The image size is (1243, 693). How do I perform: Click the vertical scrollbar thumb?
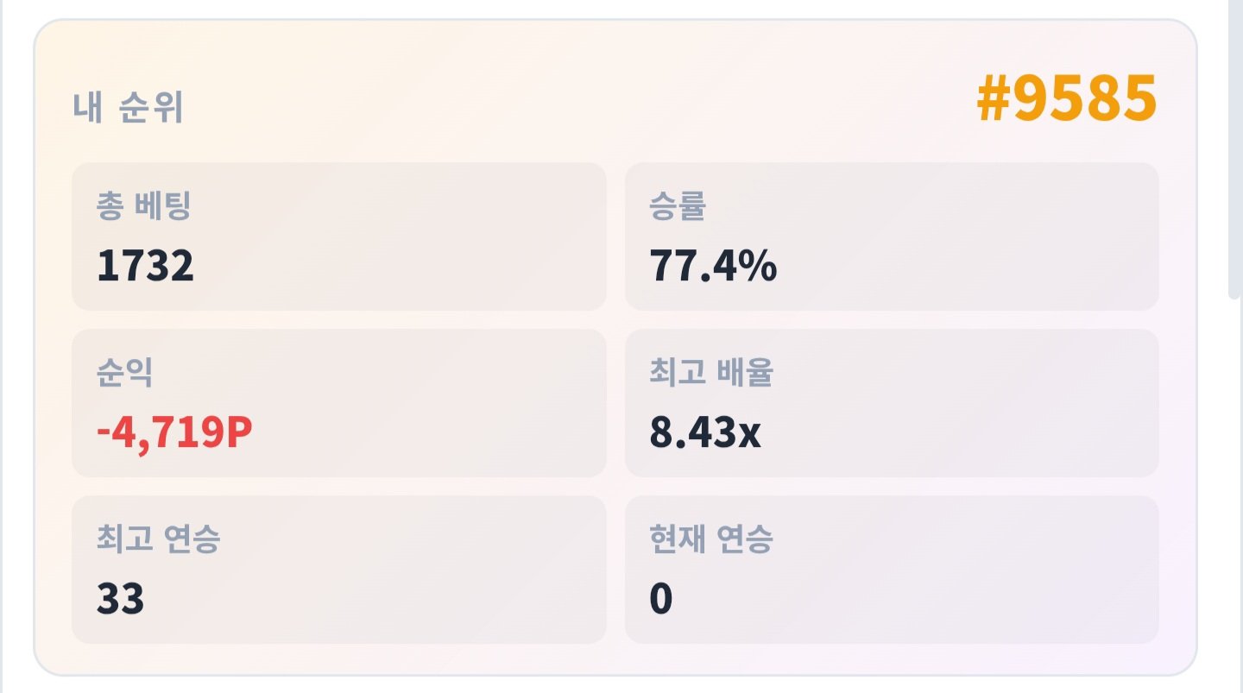[x=1234, y=149]
